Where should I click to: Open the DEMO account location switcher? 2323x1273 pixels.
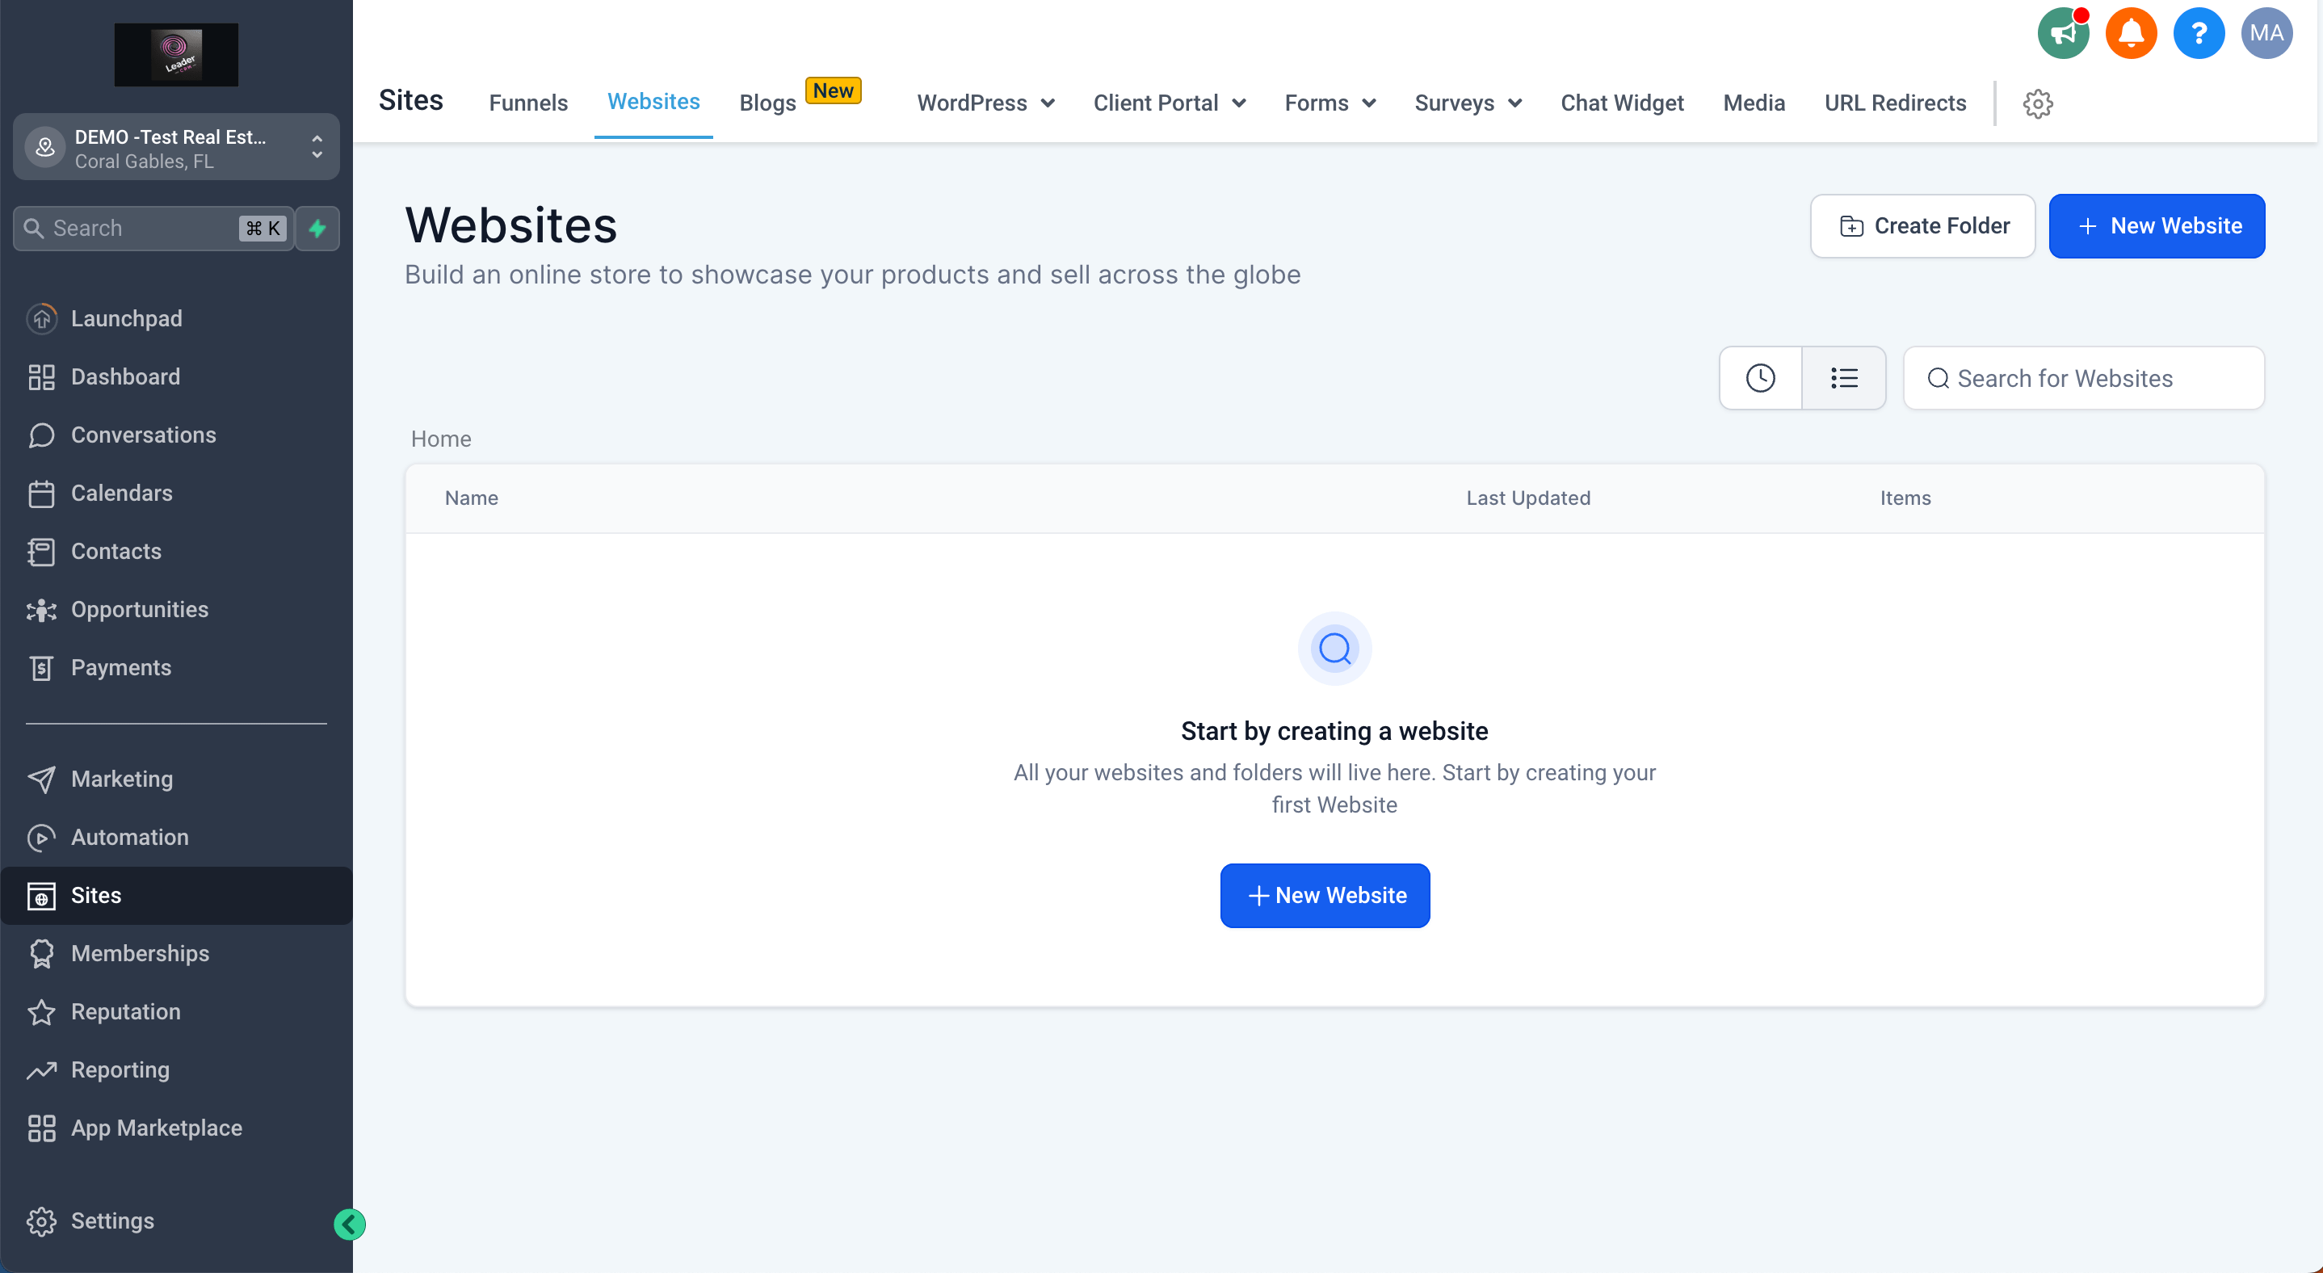[176, 148]
